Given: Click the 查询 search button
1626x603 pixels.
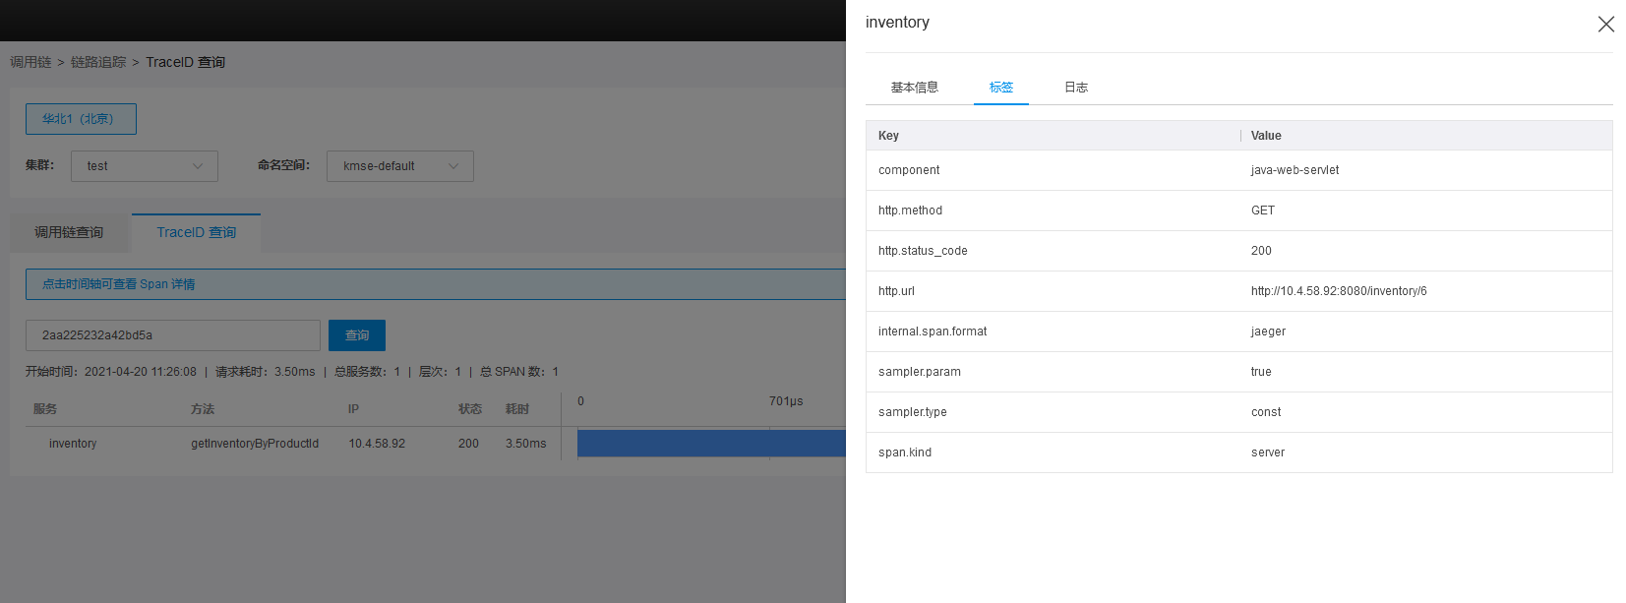Looking at the screenshot, I should (x=357, y=335).
